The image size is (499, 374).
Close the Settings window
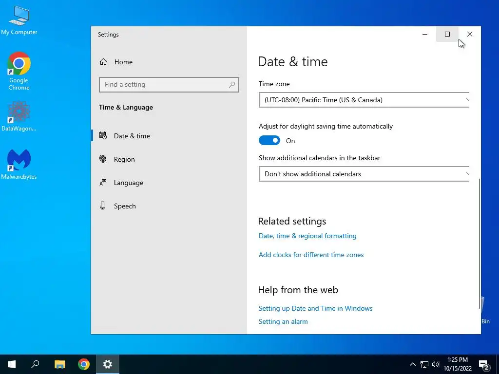pyautogui.click(x=470, y=34)
